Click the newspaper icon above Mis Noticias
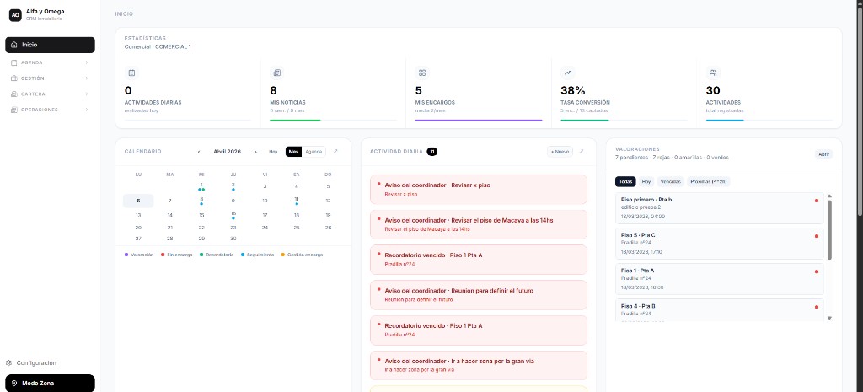 tap(276, 72)
